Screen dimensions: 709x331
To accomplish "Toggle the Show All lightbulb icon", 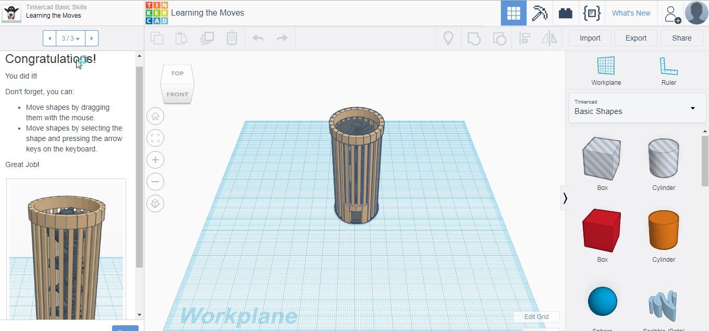I will [448, 38].
